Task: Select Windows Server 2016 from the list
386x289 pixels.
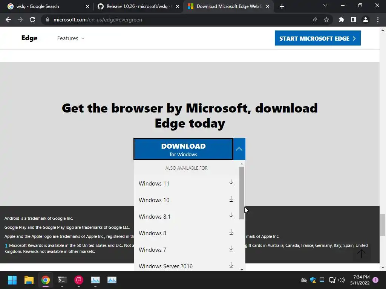Action: [x=186, y=266]
